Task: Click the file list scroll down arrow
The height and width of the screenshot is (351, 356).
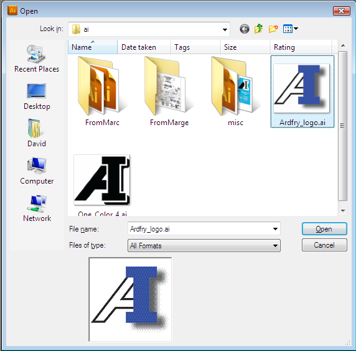Action: click(343, 211)
